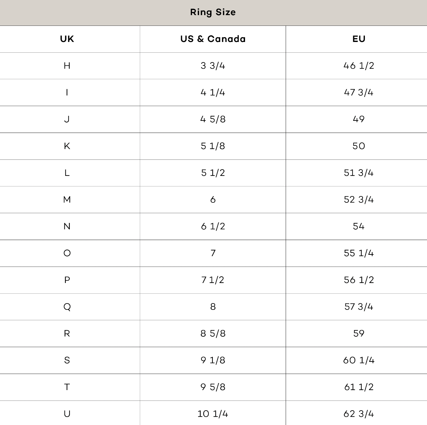Select US size 8 5/8 cell
This screenshot has width=427, height=425.
click(213, 334)
